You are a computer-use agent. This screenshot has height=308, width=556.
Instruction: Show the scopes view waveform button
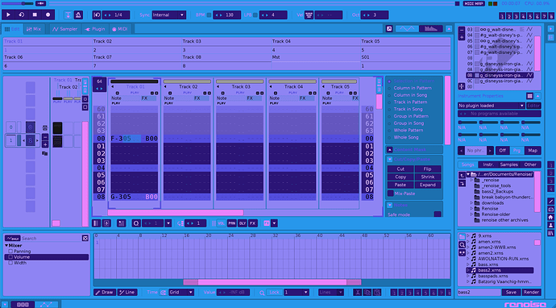[x=407, y=29]
